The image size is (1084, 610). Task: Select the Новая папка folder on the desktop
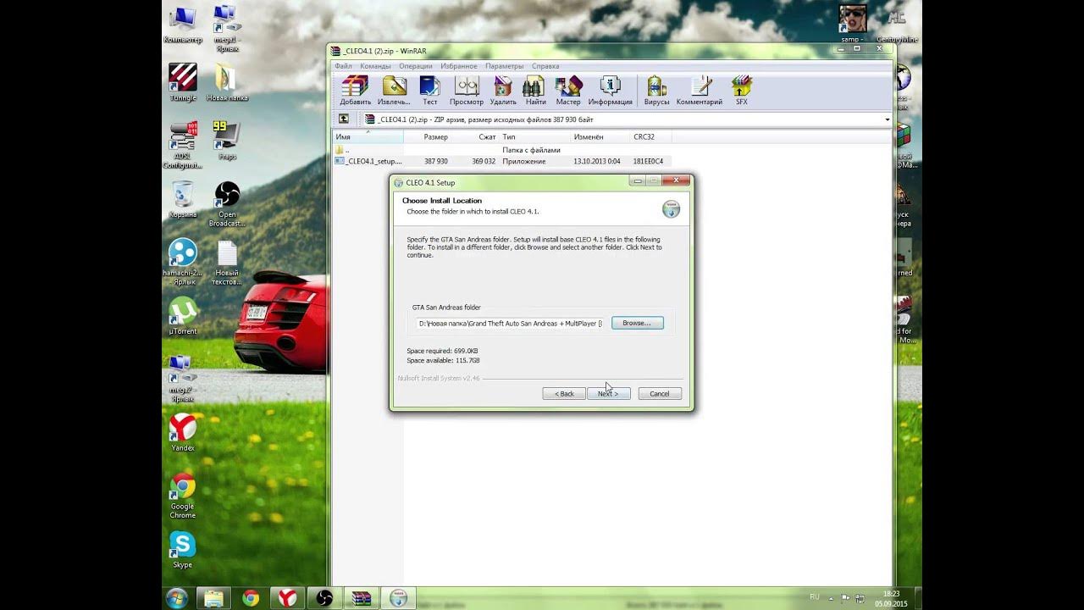point(226,83)
